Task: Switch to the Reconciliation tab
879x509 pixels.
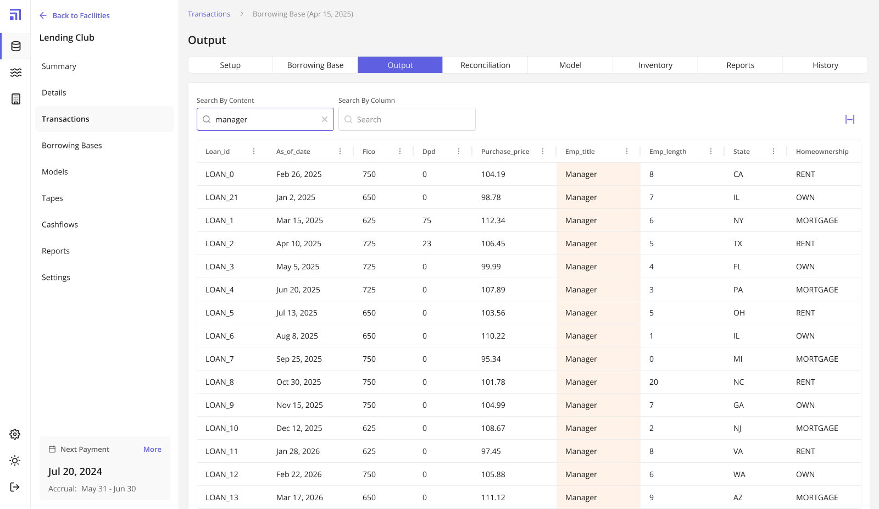Action: pyautogui.click(x=485, y=65)
